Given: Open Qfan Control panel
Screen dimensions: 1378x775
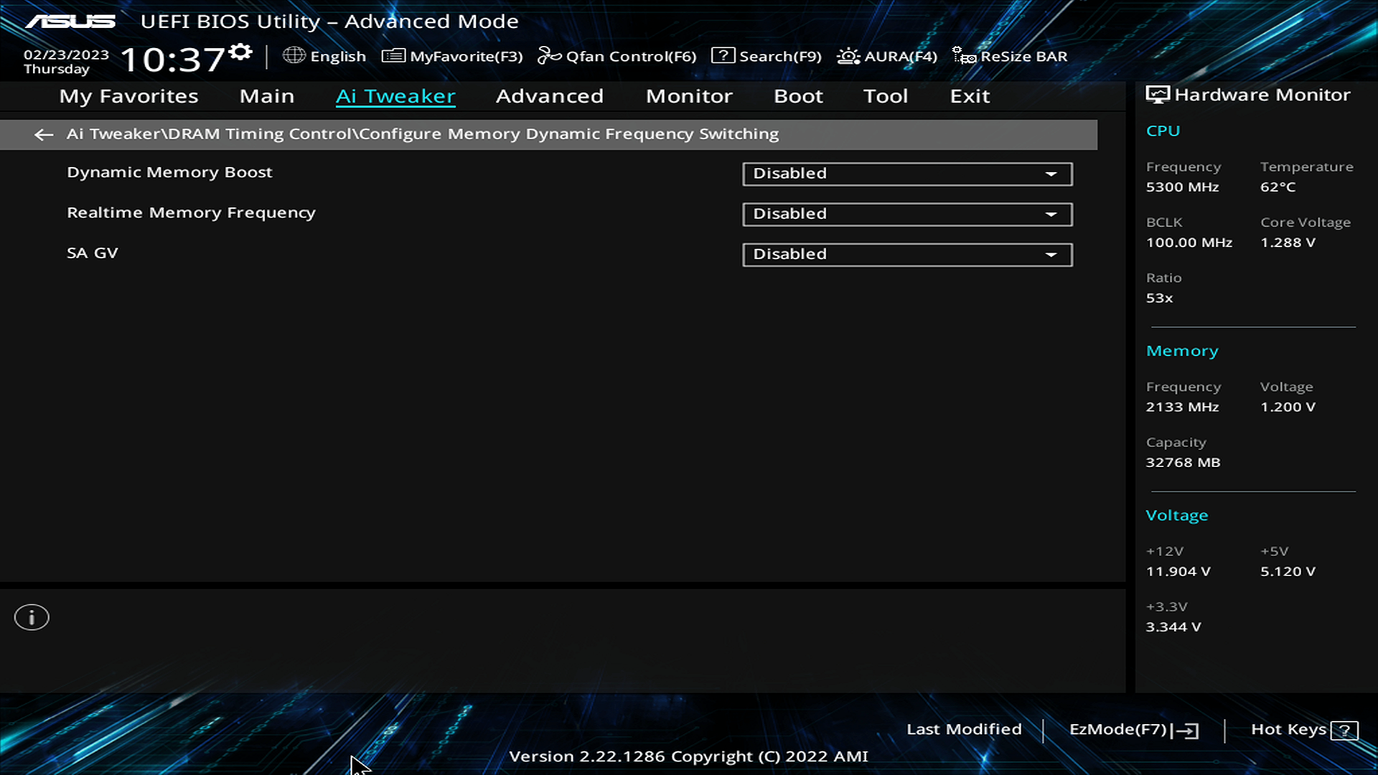Looking at the screenshot, I should tap(618, 56).
